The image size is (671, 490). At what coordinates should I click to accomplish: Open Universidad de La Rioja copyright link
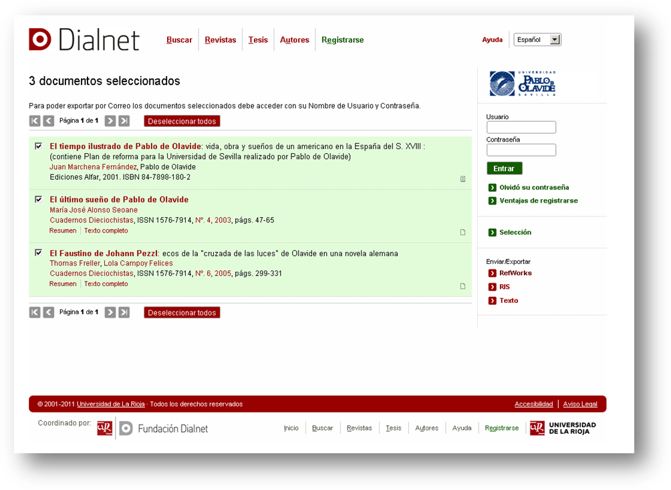(x=111, y=404)
